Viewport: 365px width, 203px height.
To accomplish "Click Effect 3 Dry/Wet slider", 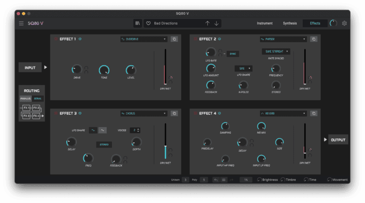I will [165, 141].
